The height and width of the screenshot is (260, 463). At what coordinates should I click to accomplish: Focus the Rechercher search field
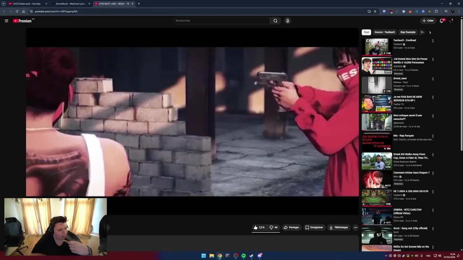pos(221,21)
